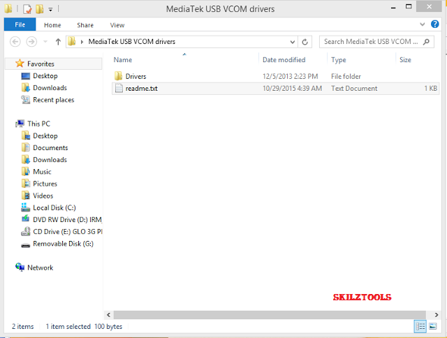This screenshot has height=338, width=447.
Task: Click the Drivers date 12/5/2013 2:23 PM
Action: (x=291, y=76)
